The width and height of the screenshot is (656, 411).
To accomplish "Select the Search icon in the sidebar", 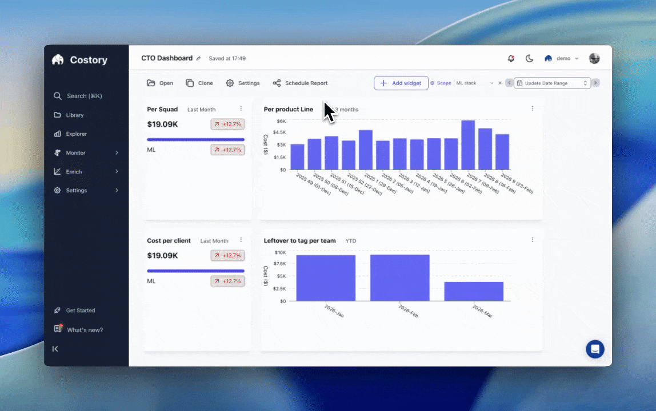I will point(57,96).
